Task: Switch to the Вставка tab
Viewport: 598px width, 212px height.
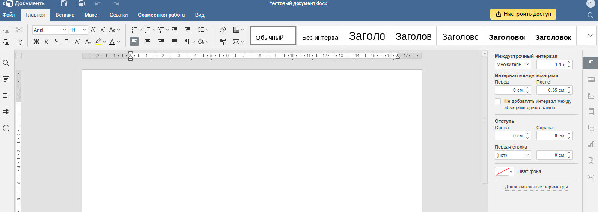Action: 65,15
